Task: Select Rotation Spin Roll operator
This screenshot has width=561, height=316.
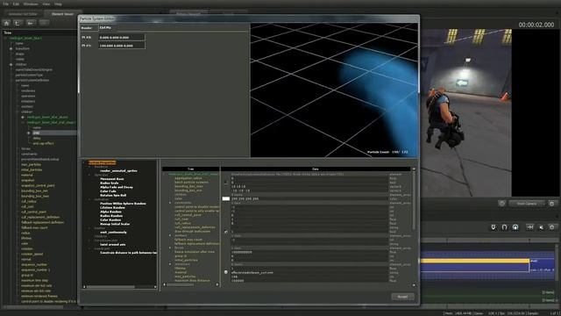Action: point(113,195)
